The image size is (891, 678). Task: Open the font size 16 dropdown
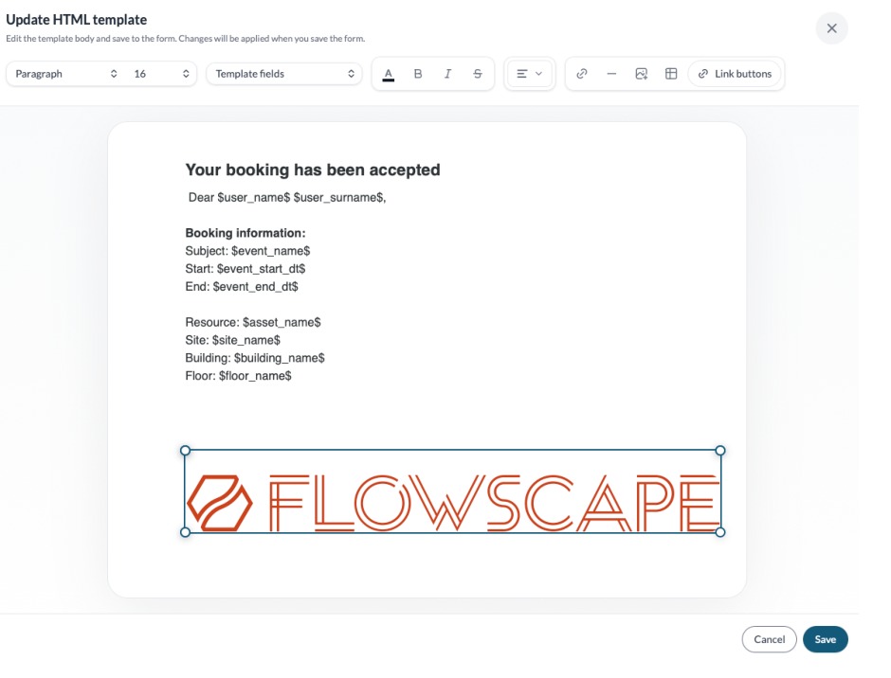[161, 74]
